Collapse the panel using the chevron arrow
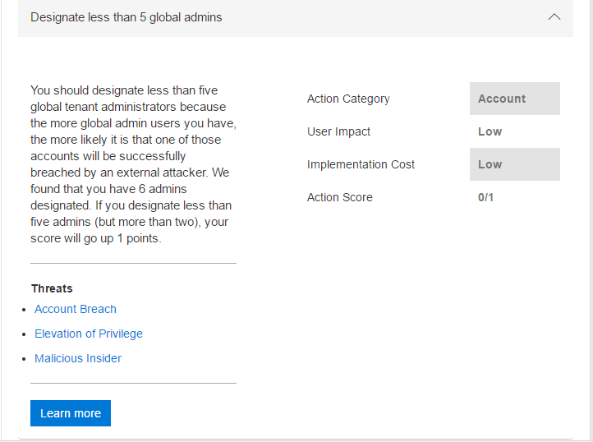The width and height of the screenshot is (593, 442). 554,17
